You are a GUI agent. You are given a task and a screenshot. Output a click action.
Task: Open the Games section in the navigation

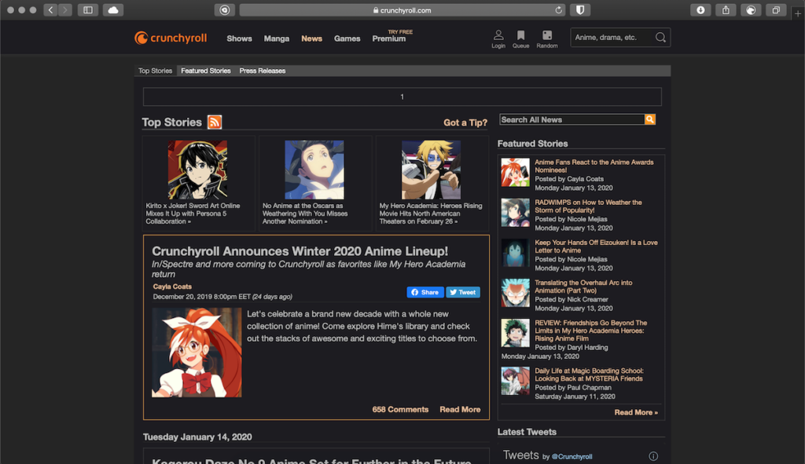pos(347,38)
